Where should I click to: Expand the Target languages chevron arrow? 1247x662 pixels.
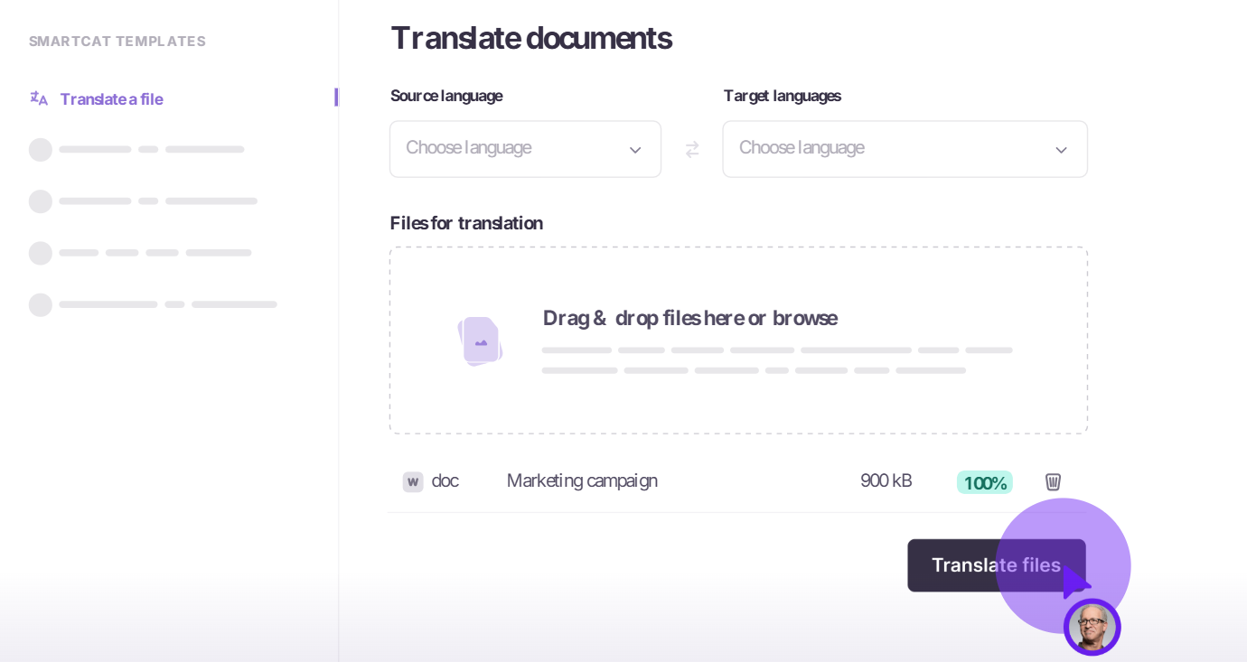click(x=1061, y=149)
